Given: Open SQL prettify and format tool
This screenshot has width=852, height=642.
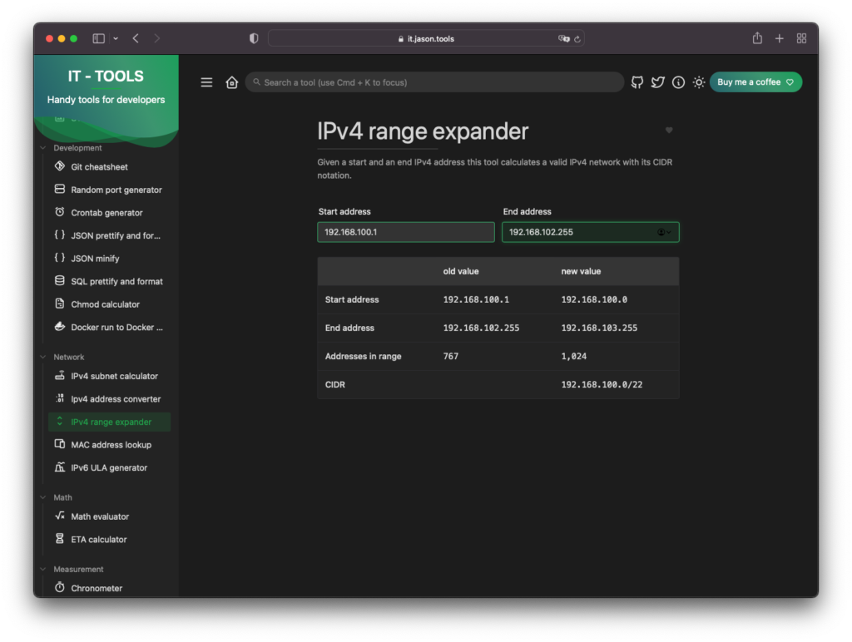Looking at the screenshot, I should tap(109, 281).
